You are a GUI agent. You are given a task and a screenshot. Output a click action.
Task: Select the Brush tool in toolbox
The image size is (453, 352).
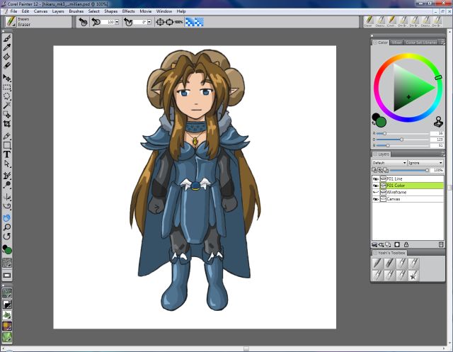[x=7, y=38]
